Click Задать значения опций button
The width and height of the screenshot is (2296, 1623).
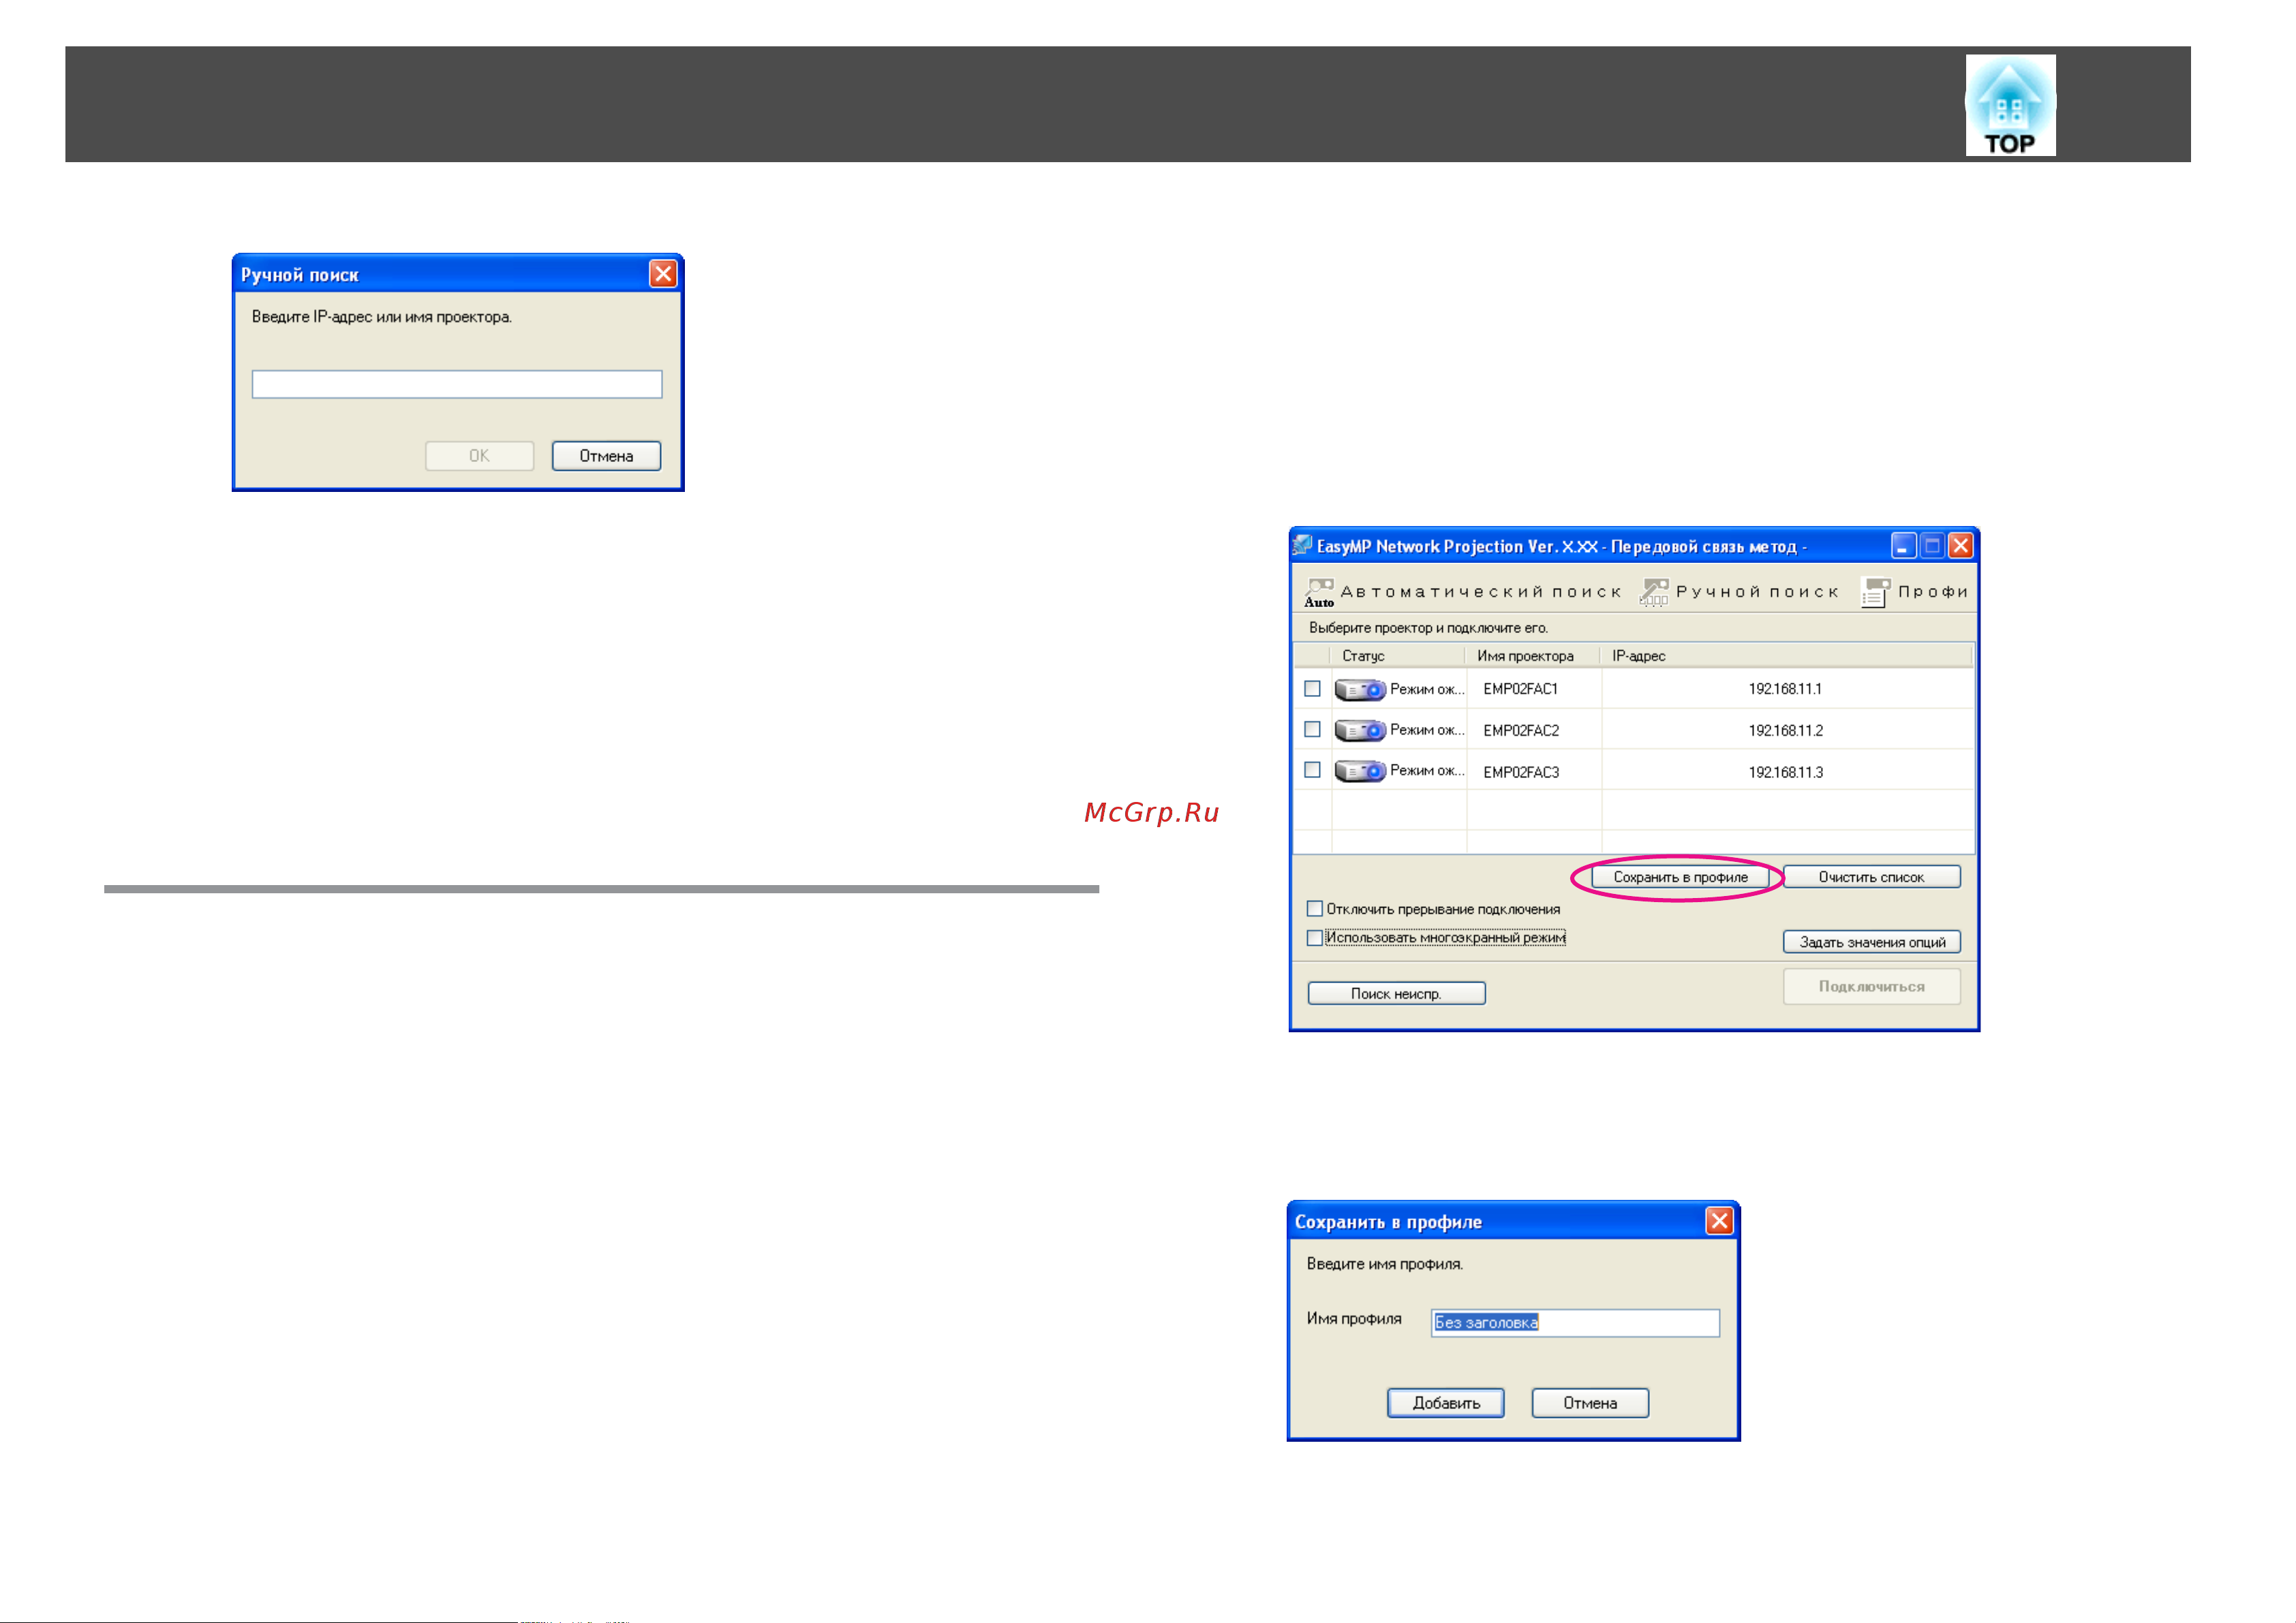click(1871, 942)
